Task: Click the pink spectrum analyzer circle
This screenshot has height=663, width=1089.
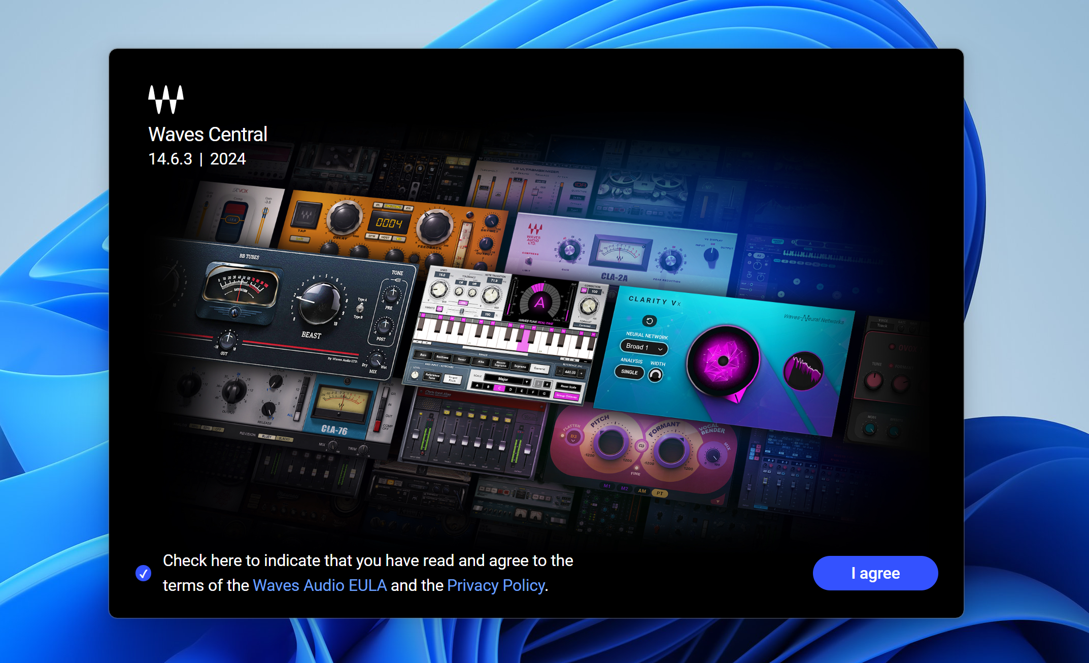Action: coord(803,371)
